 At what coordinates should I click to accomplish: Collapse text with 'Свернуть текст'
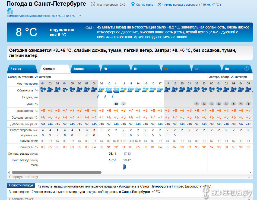[21, 199]
